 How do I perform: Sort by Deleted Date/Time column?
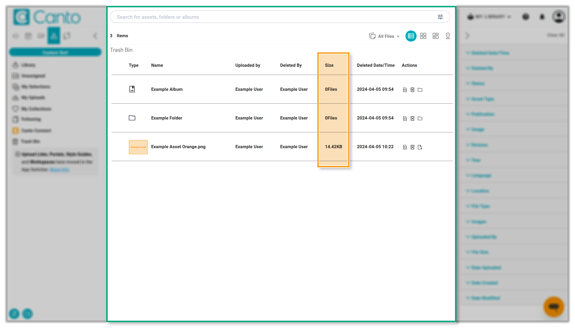376,65
